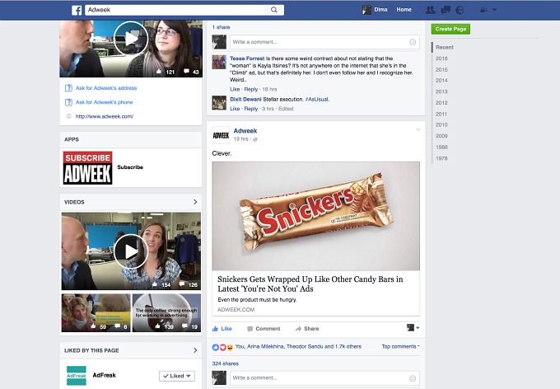Image resolution: width=560 pixels, height=389 pixels.
Task: Expand the Liked By This Page chevron
Action: 195,350
